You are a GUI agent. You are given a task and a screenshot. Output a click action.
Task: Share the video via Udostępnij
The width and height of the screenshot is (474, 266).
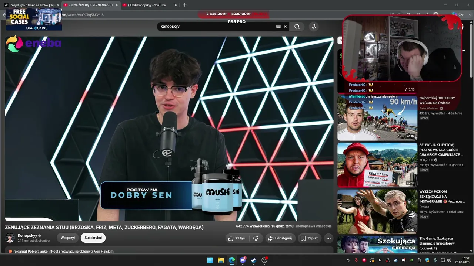[280, 238]
